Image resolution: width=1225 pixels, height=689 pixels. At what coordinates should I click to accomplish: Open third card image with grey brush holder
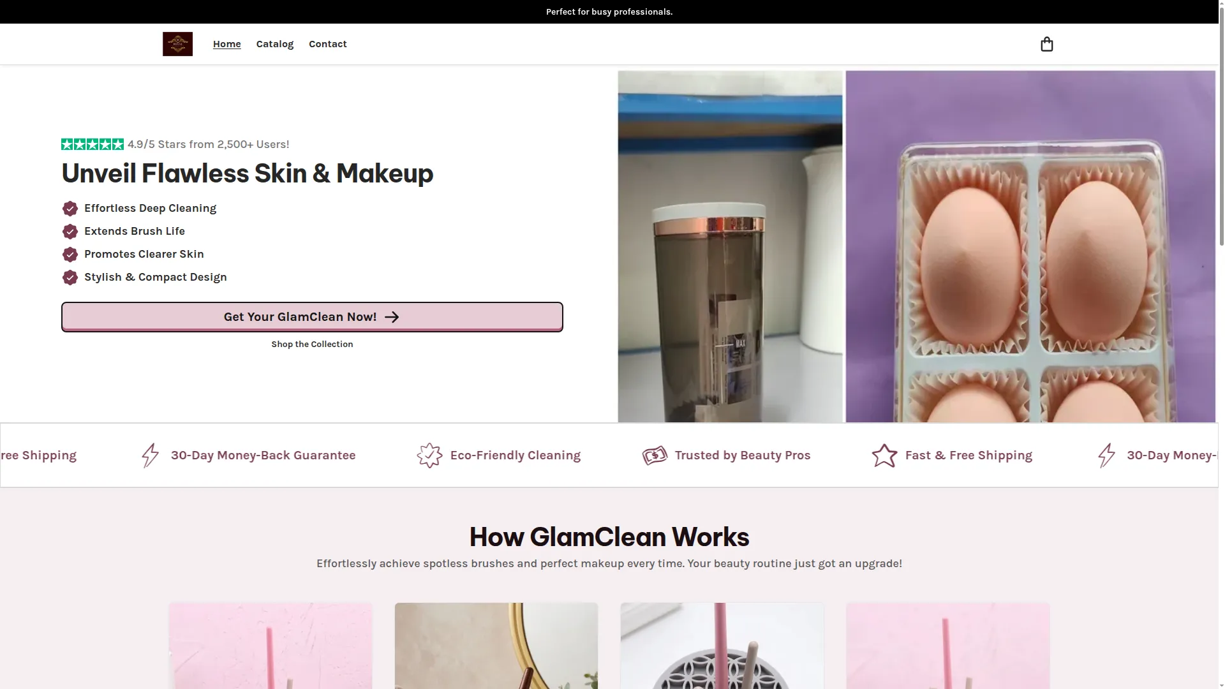pos(722,646)
